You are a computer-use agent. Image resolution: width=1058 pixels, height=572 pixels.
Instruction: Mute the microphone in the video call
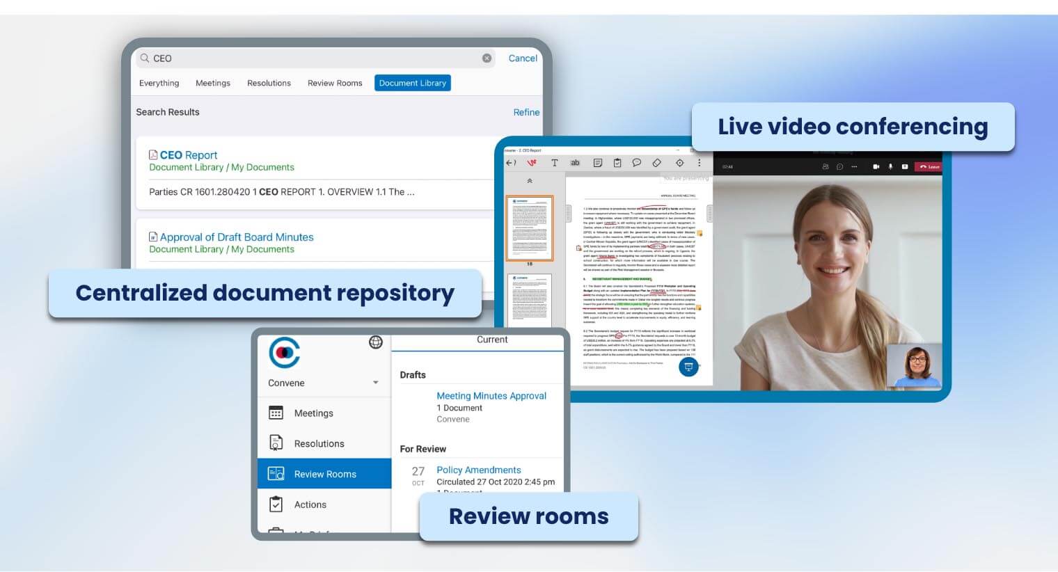890,166
